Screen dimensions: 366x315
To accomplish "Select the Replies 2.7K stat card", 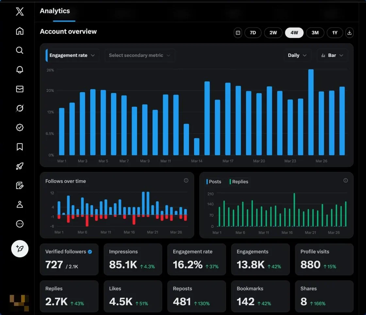I will (69, 296).
